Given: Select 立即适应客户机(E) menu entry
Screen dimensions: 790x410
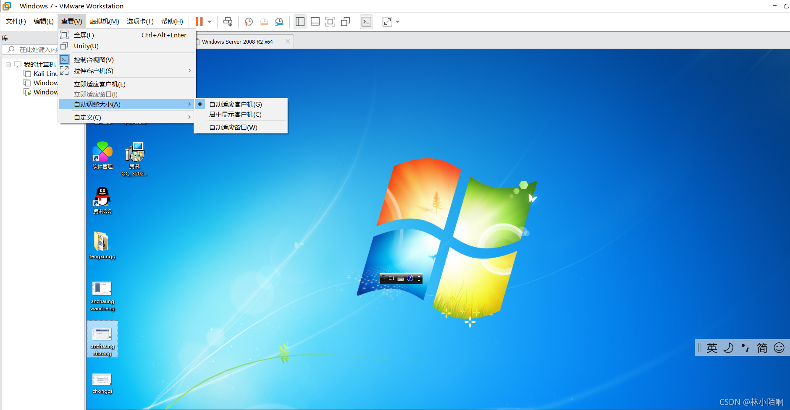Looking at the screenshot, I should tap(127, 84).
